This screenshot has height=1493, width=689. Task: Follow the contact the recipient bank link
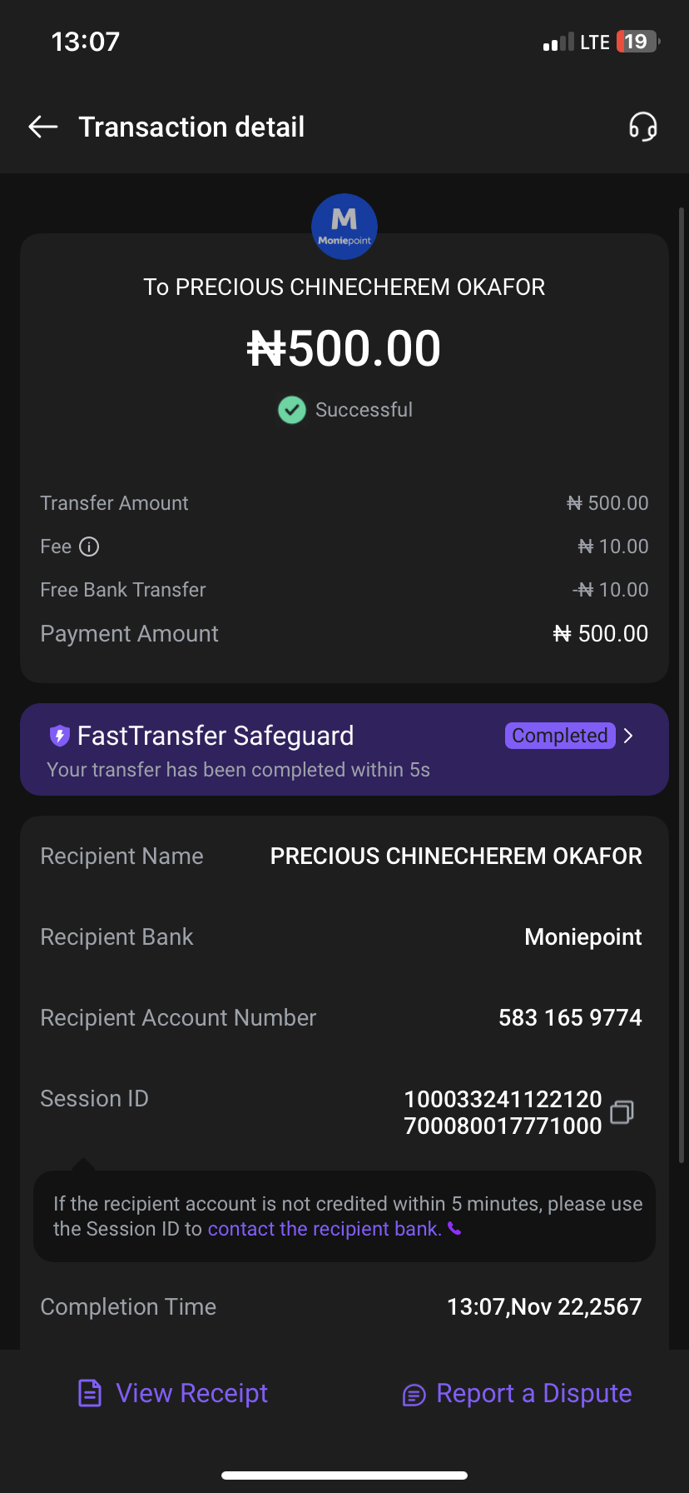point(325,1229)
